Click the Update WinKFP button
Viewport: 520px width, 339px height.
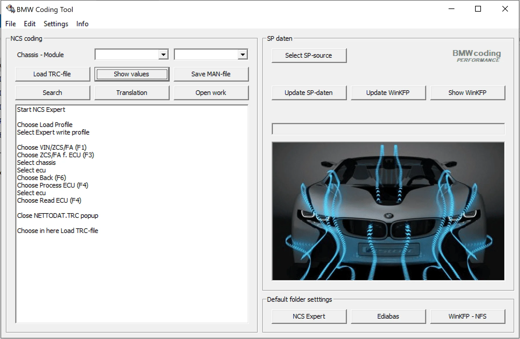point(388,93)
